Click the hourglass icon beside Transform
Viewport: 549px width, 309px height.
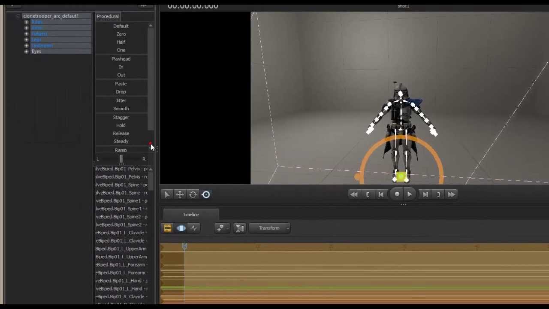coord(240,228)
